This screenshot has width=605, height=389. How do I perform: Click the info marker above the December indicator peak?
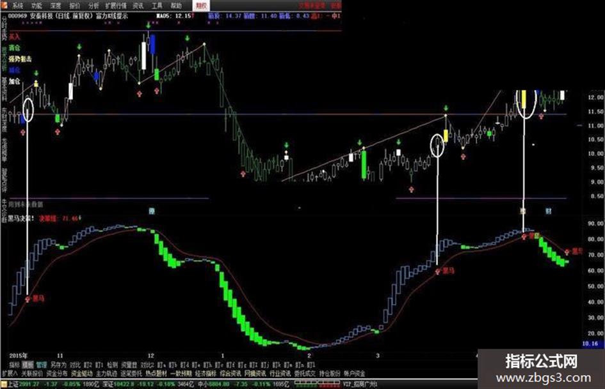[x=152, y=211]
